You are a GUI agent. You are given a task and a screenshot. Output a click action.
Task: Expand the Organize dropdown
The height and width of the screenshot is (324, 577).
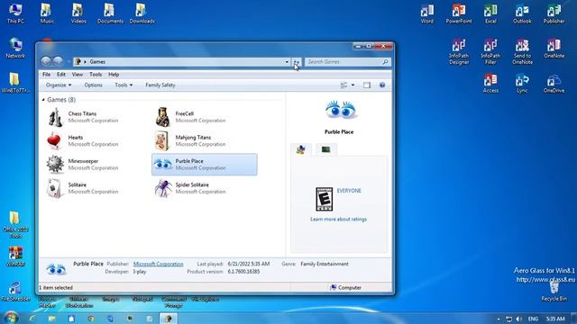[59, 85]
